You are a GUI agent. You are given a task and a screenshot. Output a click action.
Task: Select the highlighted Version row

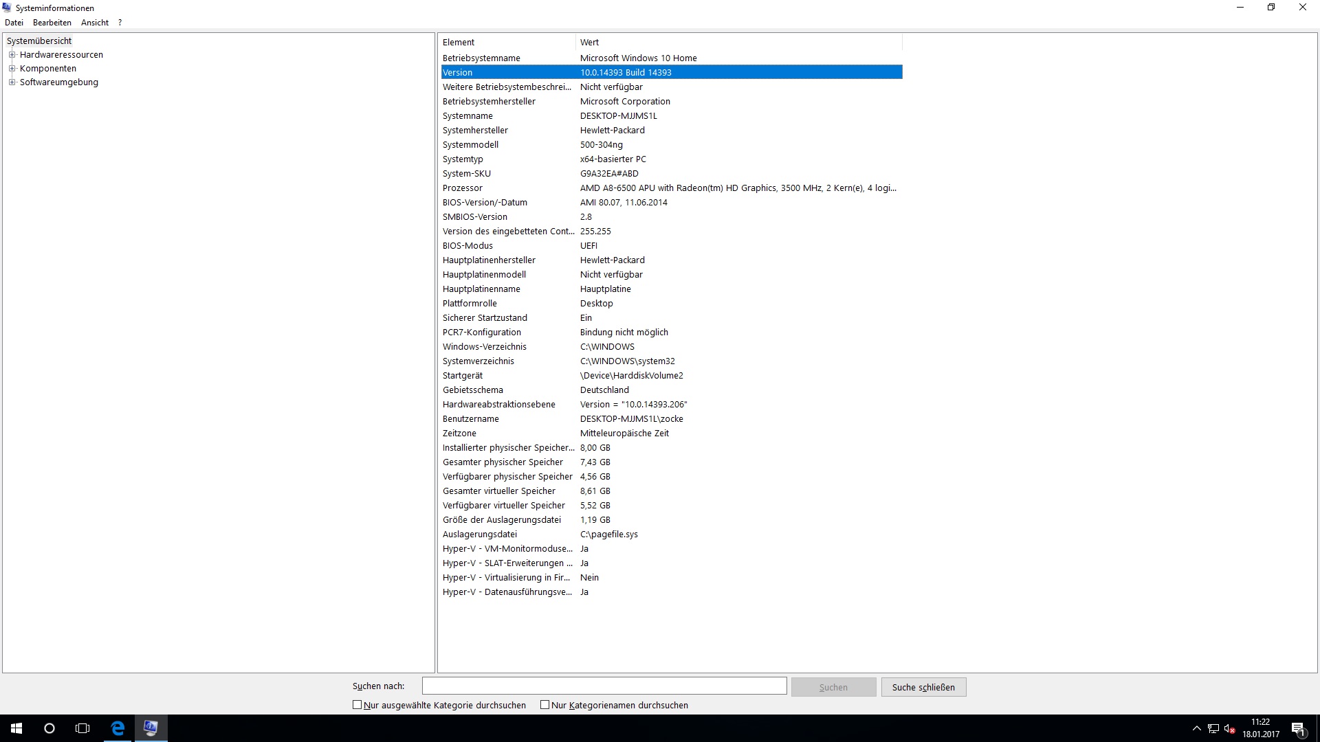672,73
